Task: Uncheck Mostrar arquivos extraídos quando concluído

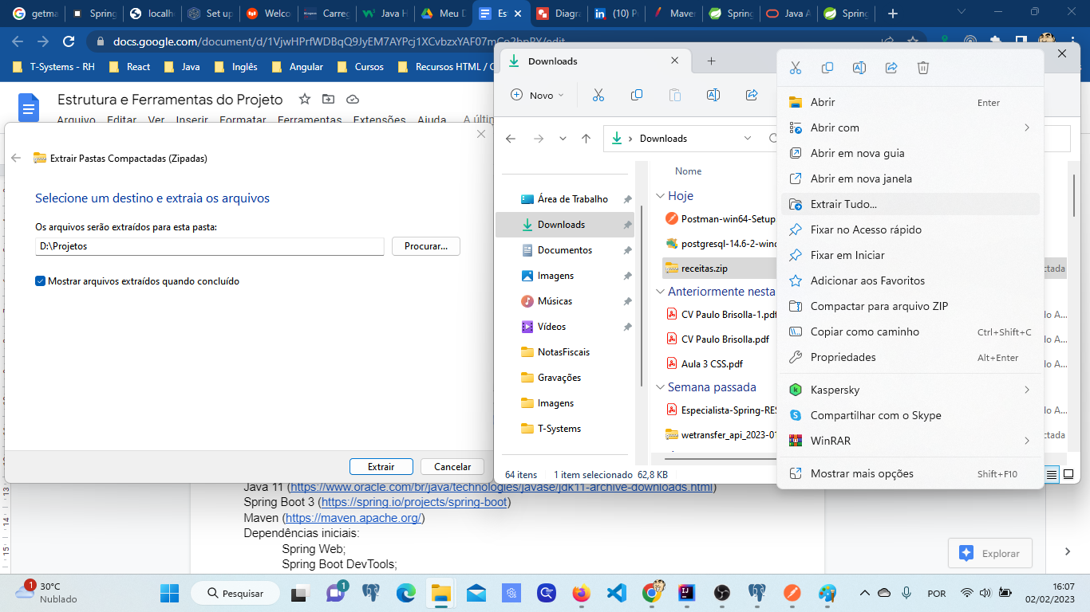Action: [x=39, y=280]
